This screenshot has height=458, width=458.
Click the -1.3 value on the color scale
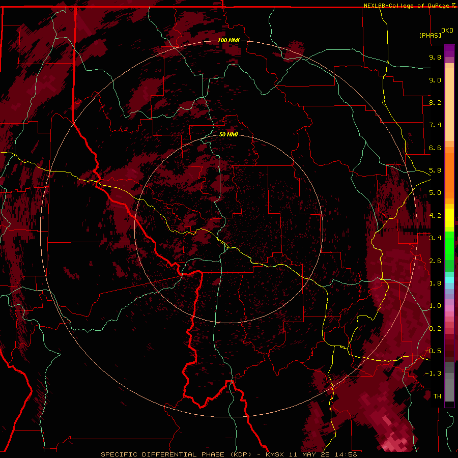(x=434, y=374)
